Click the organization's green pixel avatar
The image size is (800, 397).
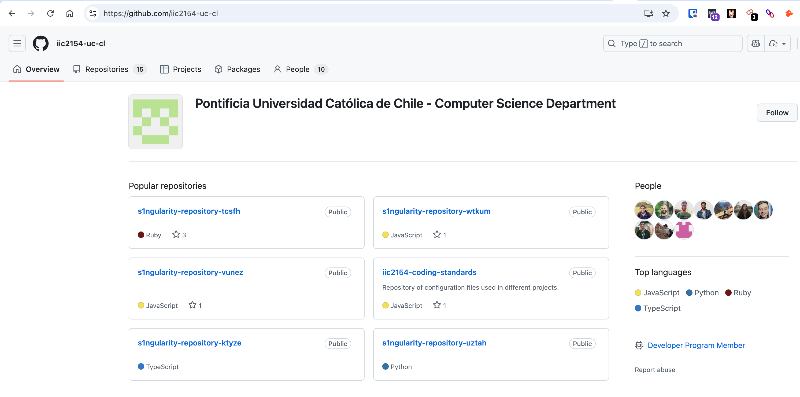[155, 122]
